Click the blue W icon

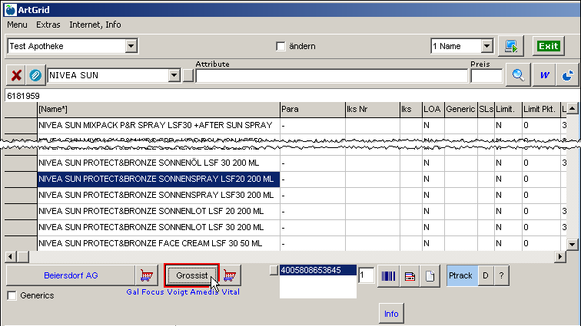click(544, 75)
